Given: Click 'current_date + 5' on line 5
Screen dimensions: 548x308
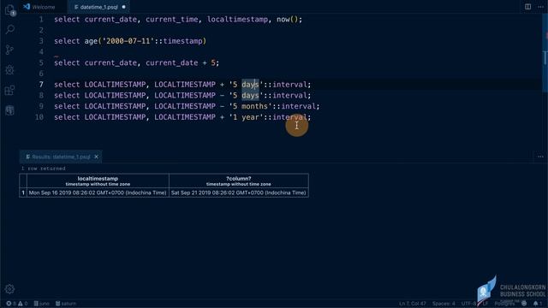Looking at the screenshot, I should point(181,62).
